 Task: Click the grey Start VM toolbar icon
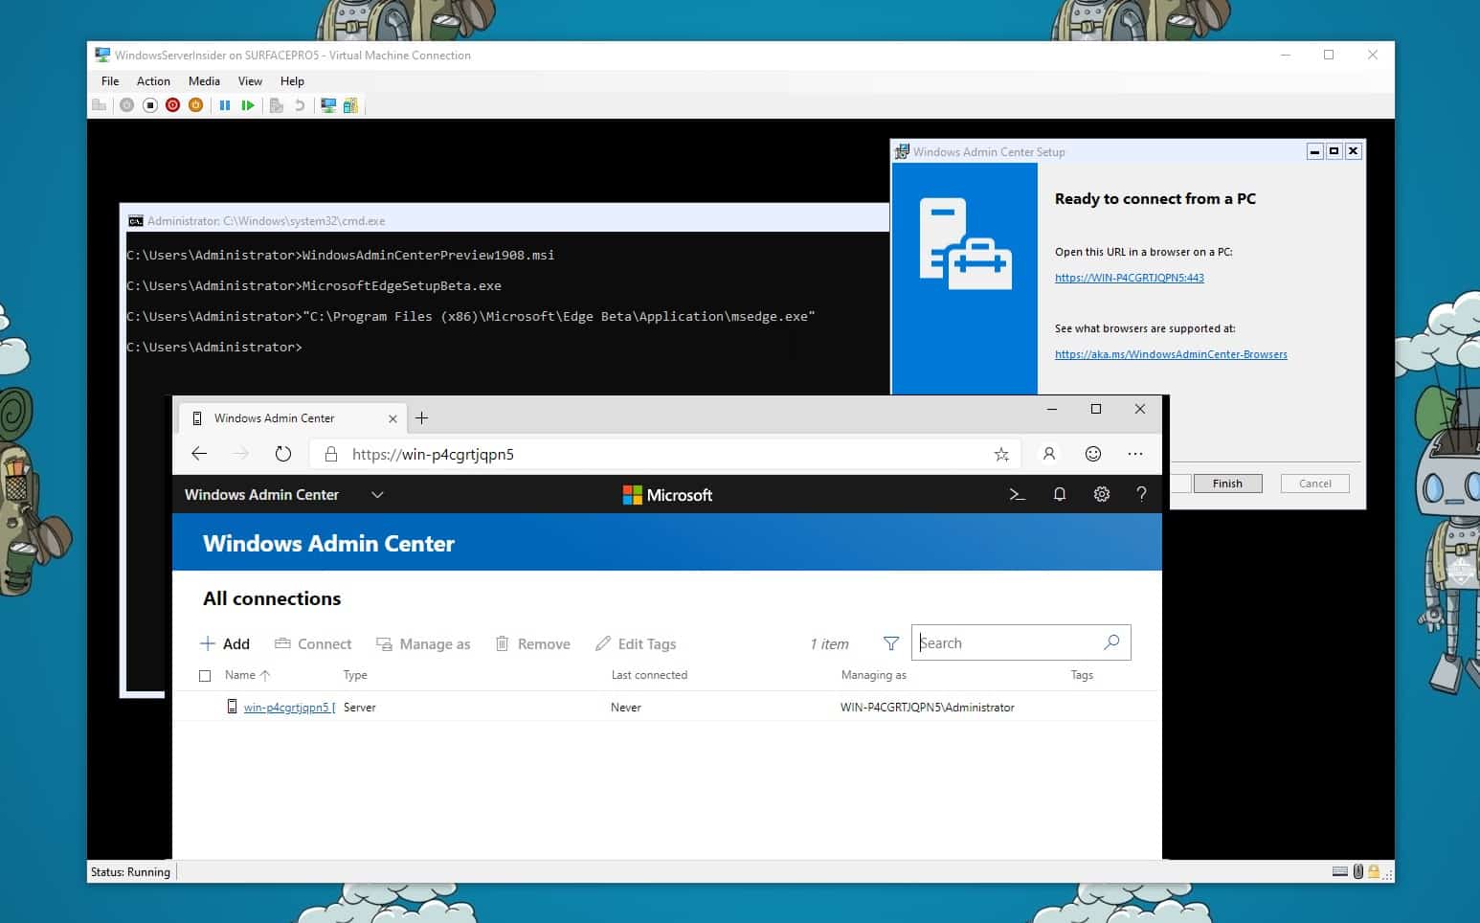point(126,105)
